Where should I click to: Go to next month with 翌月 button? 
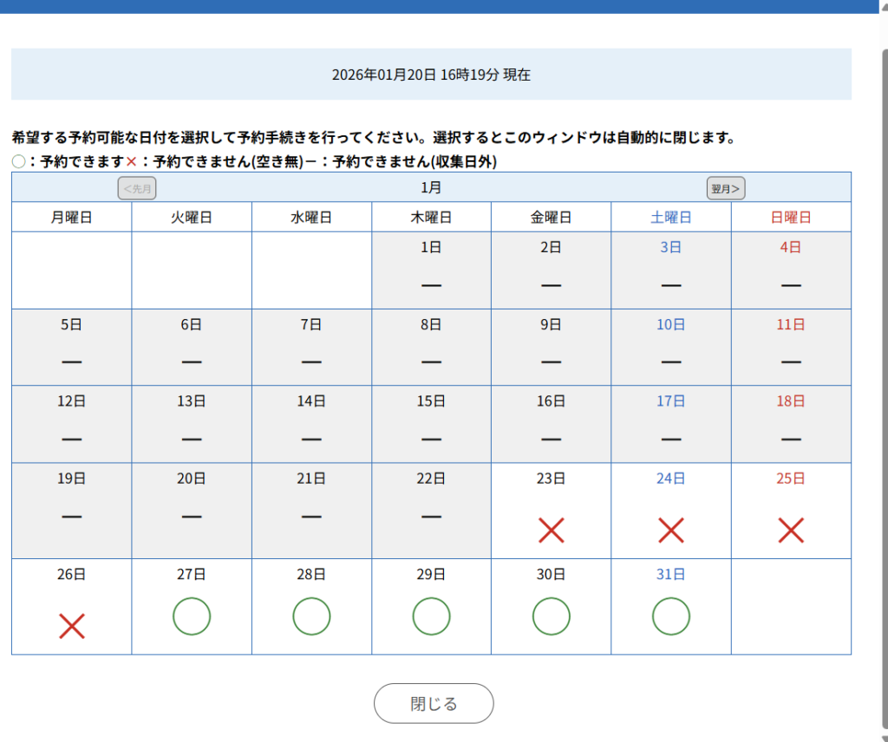click(x=726, y=188)
